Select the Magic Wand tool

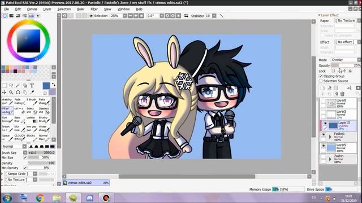click(18, 86)
